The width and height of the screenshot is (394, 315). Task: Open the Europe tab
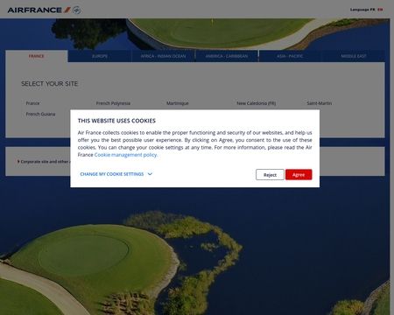pyautogui.click(x=100, y=56)
